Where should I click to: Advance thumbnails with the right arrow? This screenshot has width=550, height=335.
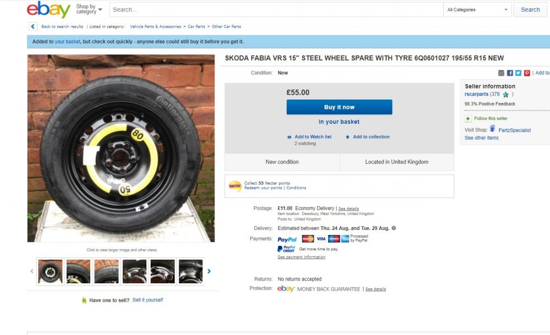pyautogui.click(x=208, y=271)
